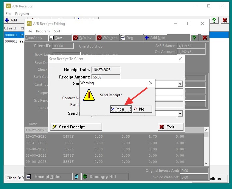The image size is (232, 189).
Task: Close the Warning dialog
Action: coord(151,83)
